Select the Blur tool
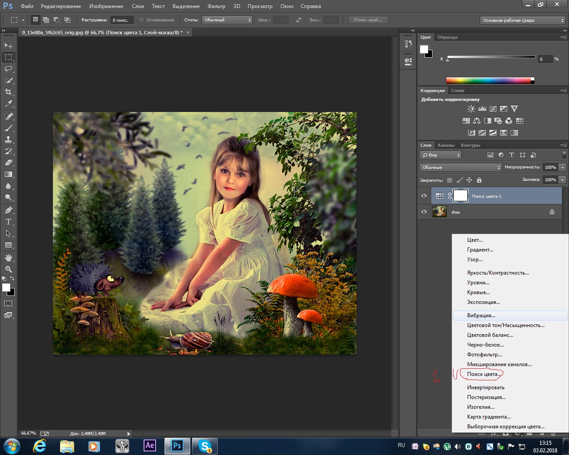 [x=8, y=186]
